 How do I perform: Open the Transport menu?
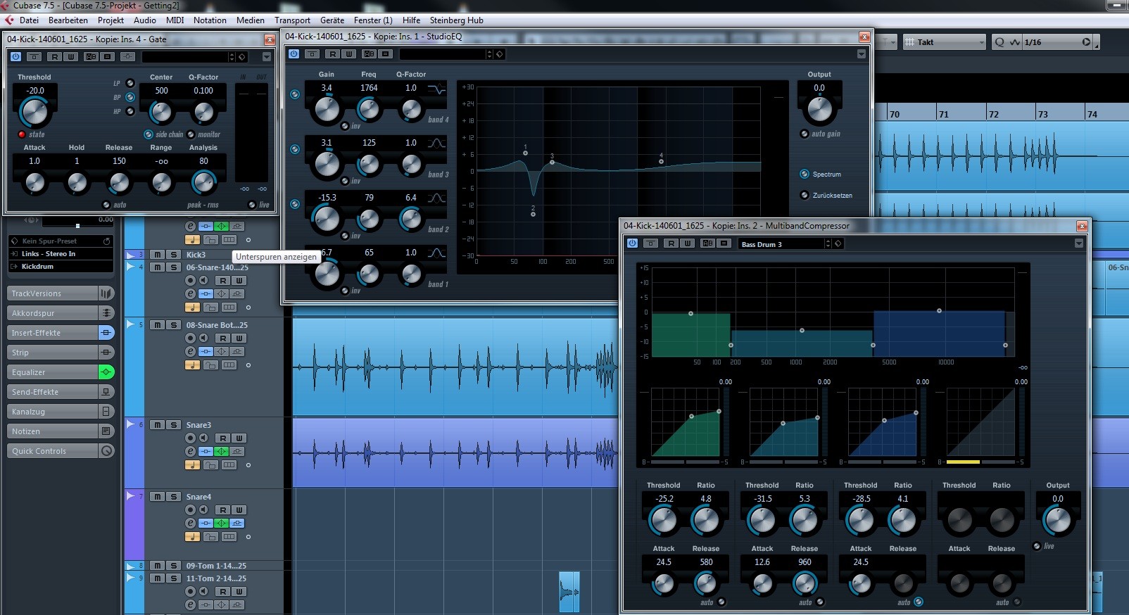[292, 20]
